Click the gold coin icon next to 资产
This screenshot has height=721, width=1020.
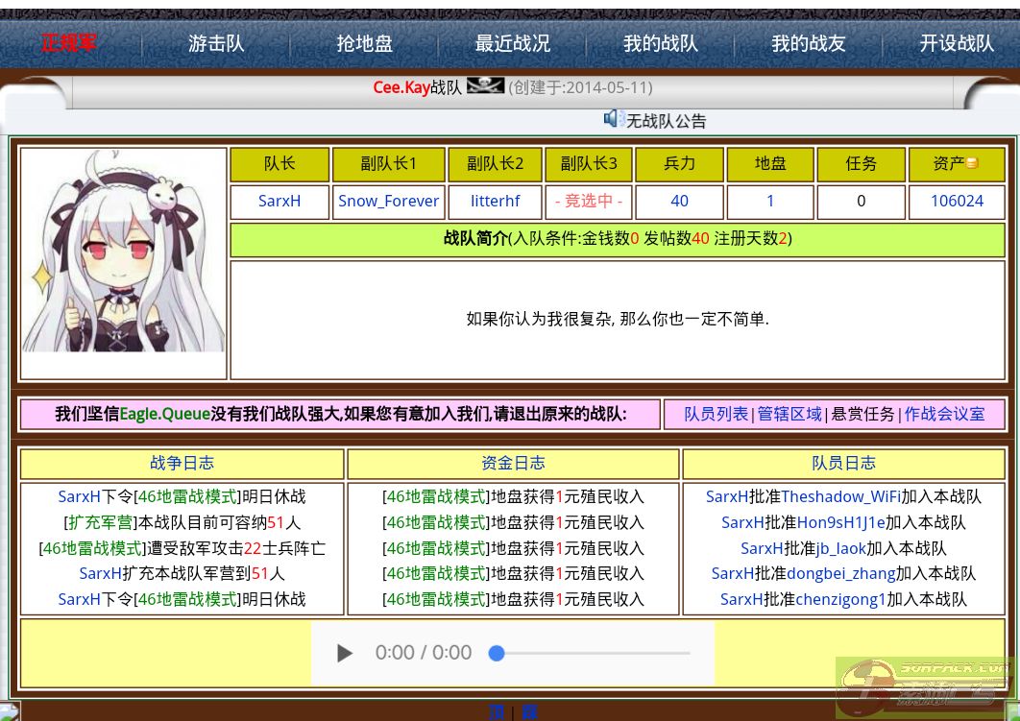[x=973, y=163]
